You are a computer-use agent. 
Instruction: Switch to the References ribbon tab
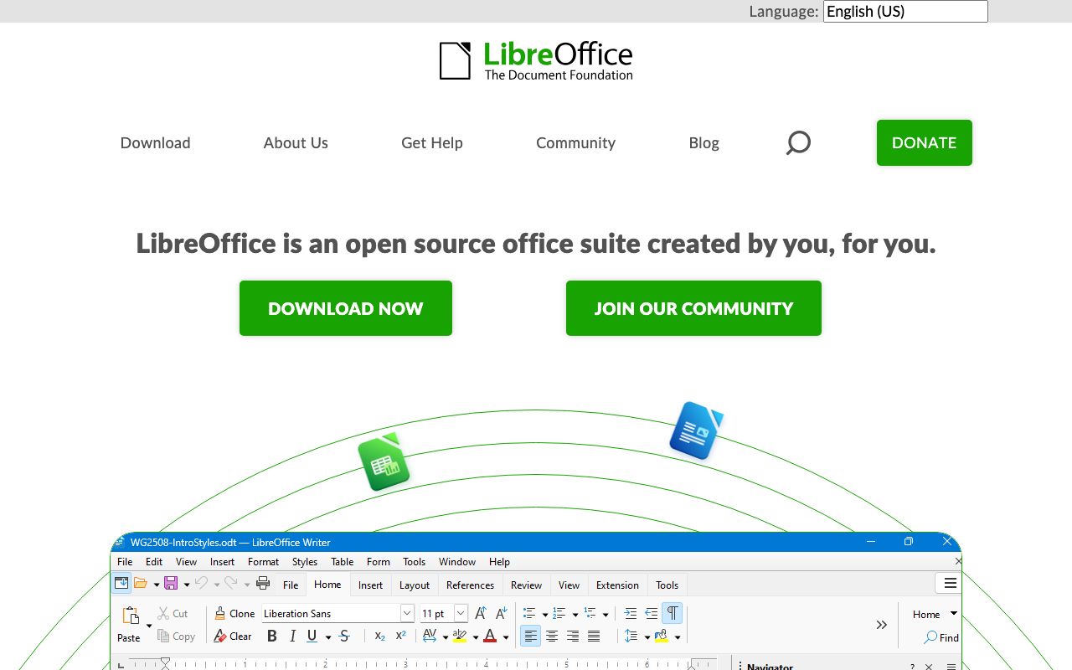(470, 585)
